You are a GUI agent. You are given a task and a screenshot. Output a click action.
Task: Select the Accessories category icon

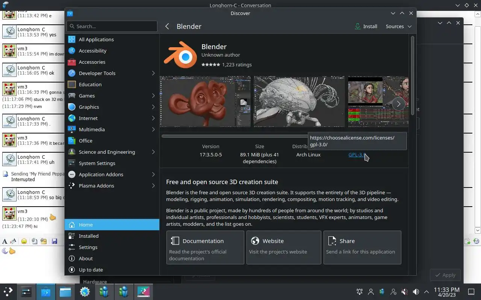[x=72, y=62]
